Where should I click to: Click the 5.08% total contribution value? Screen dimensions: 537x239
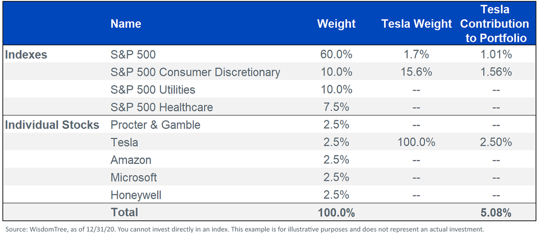tap(496, 212)
